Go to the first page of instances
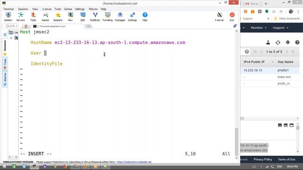Screen dimensions: 303x170 pyautogui.click(x=255, y=51)
